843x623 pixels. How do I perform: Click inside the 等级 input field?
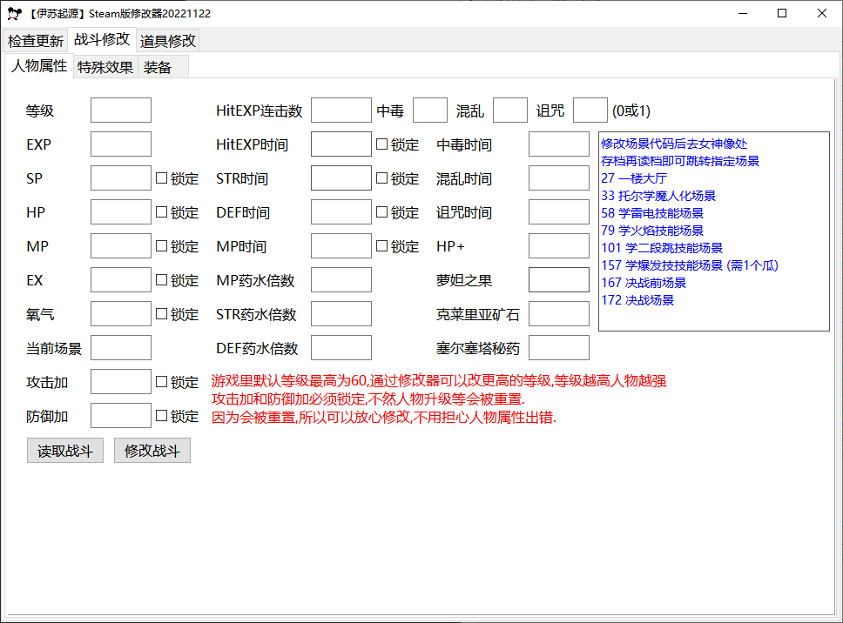click(x=120, y=110)
